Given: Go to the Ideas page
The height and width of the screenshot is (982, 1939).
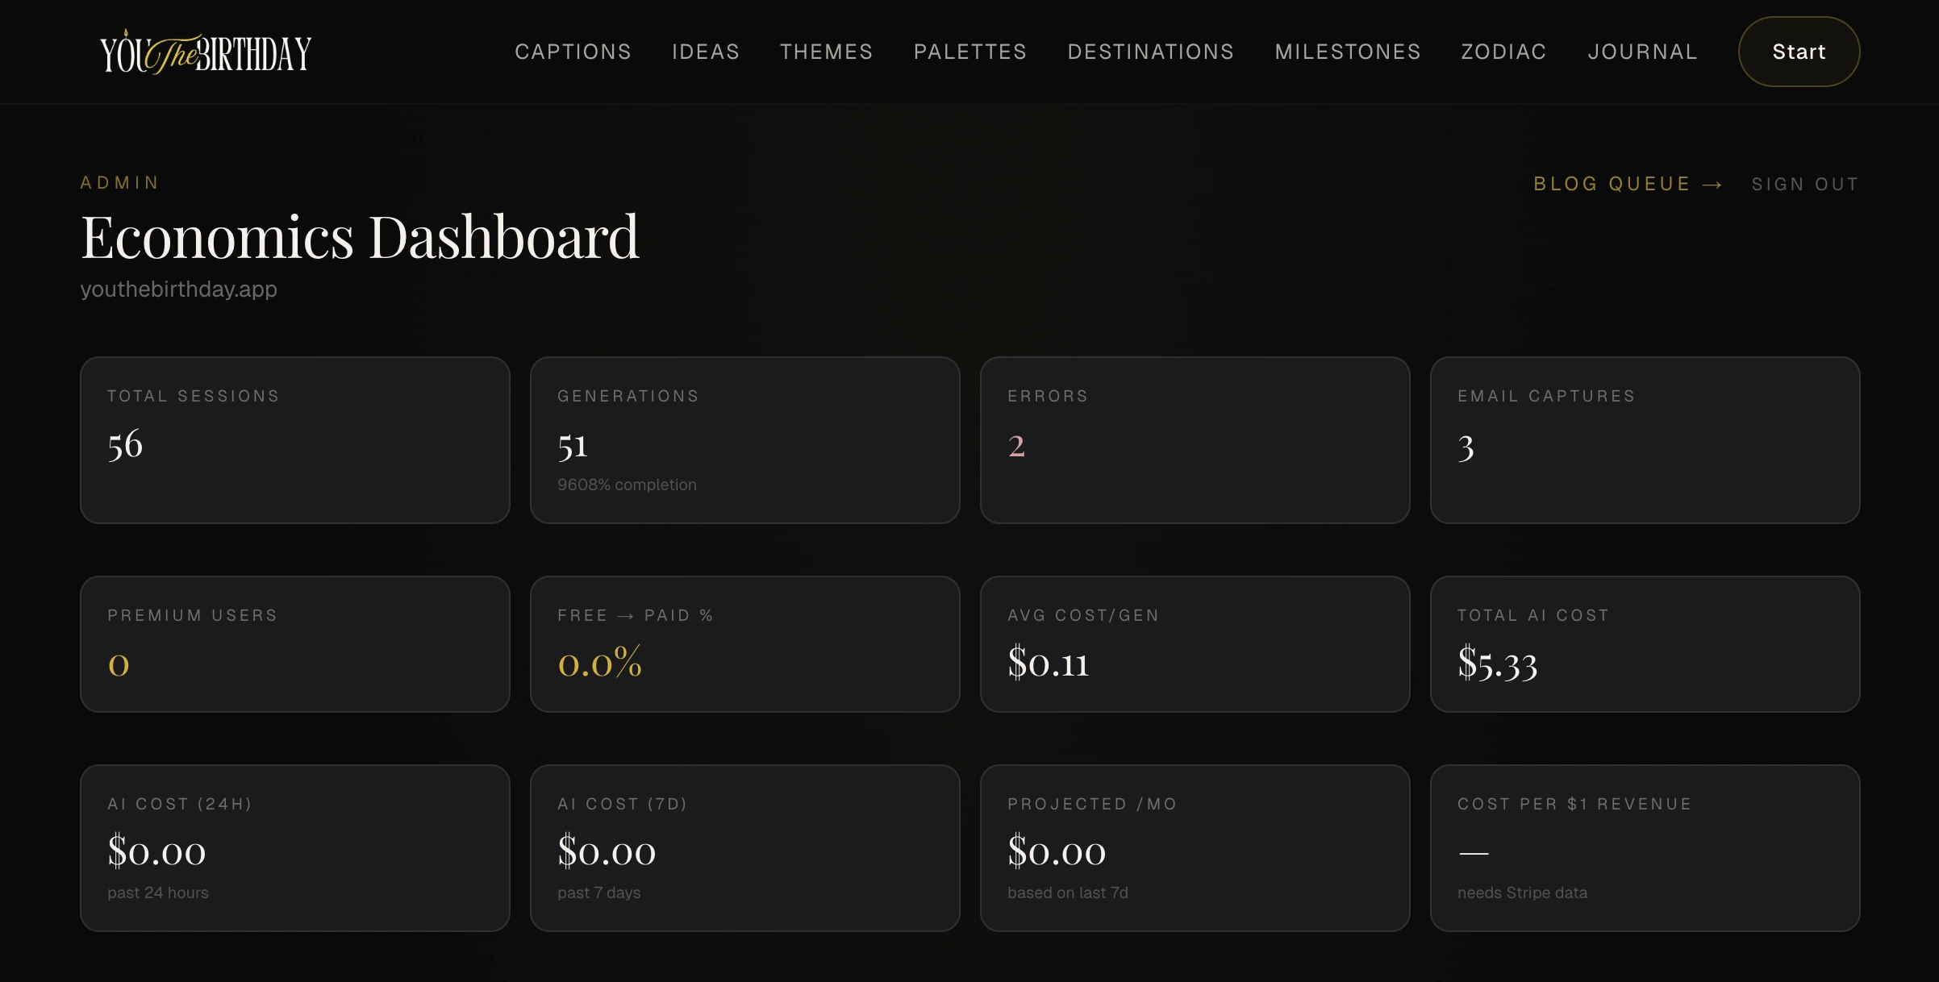Looking at the screenshot, I should click(706, 52).
